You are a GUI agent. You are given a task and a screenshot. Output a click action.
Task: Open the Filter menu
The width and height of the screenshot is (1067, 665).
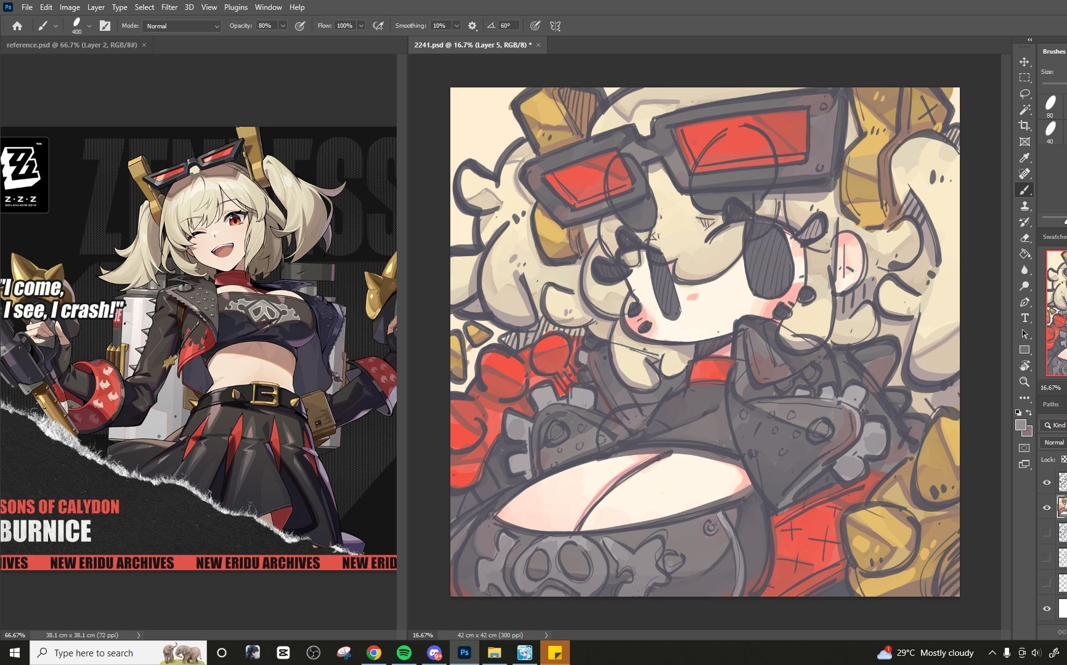click(169, 7)
